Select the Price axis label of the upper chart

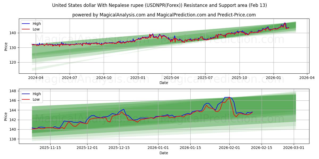coord(6,46)
